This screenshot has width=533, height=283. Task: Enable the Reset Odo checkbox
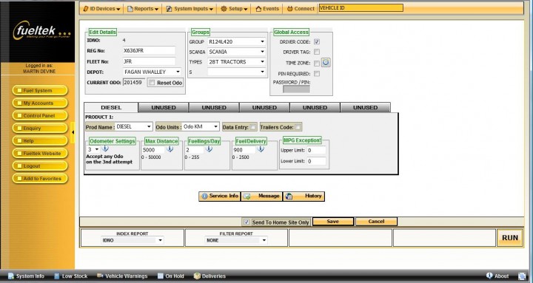(x=152, y=83)
